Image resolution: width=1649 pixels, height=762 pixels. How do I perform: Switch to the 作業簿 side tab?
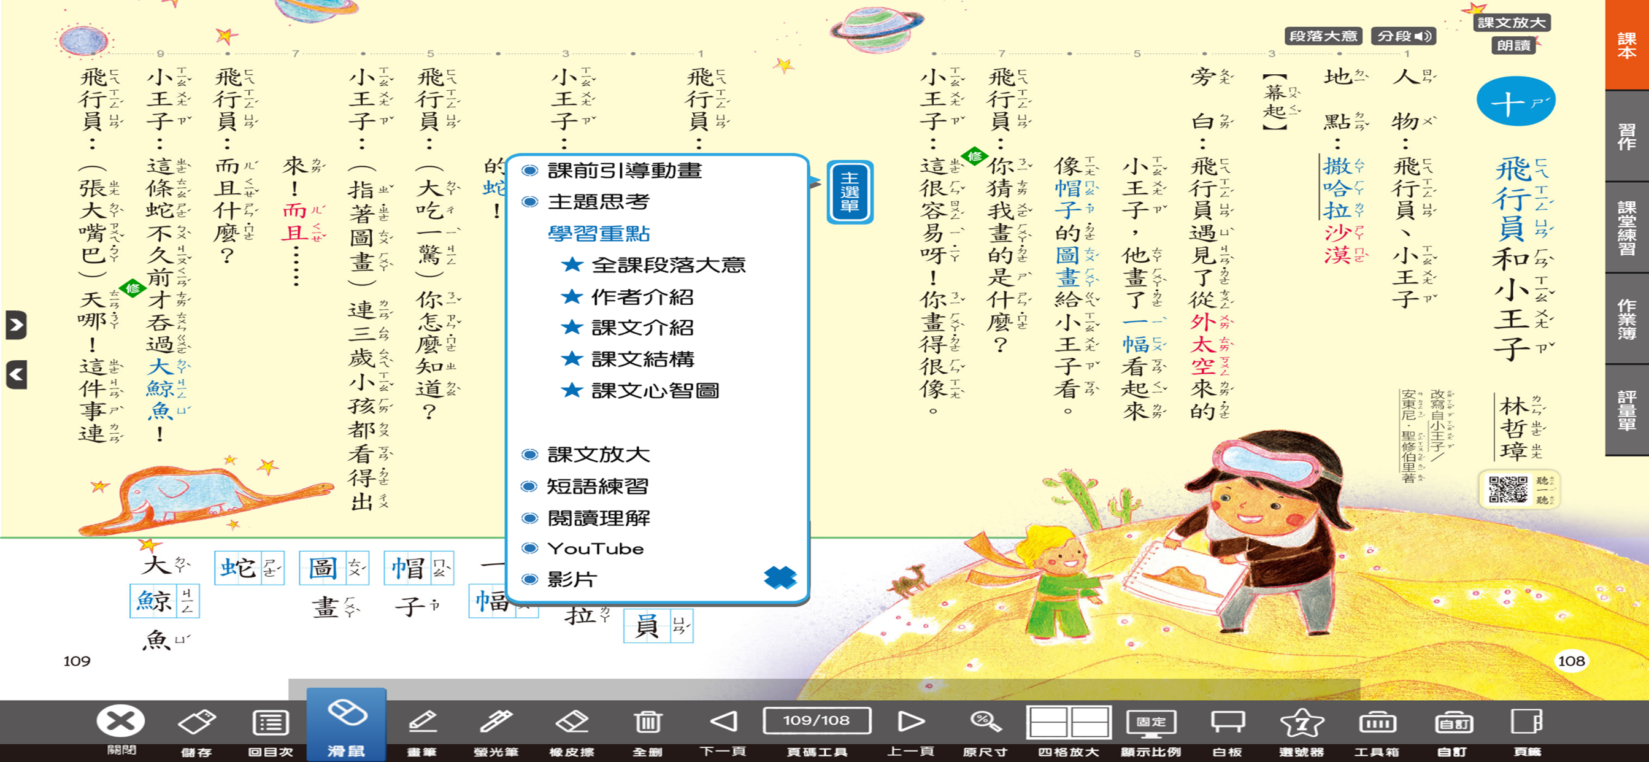1626,319
